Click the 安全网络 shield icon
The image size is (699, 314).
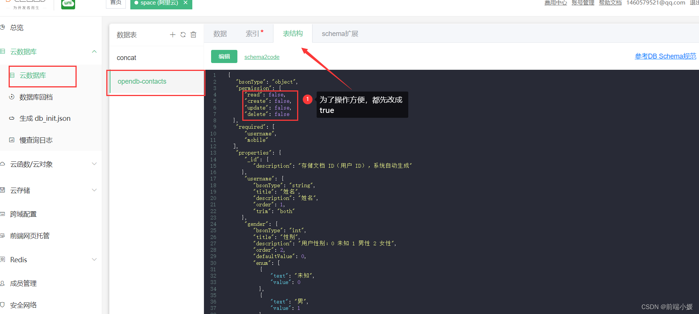tap(3, 305)
